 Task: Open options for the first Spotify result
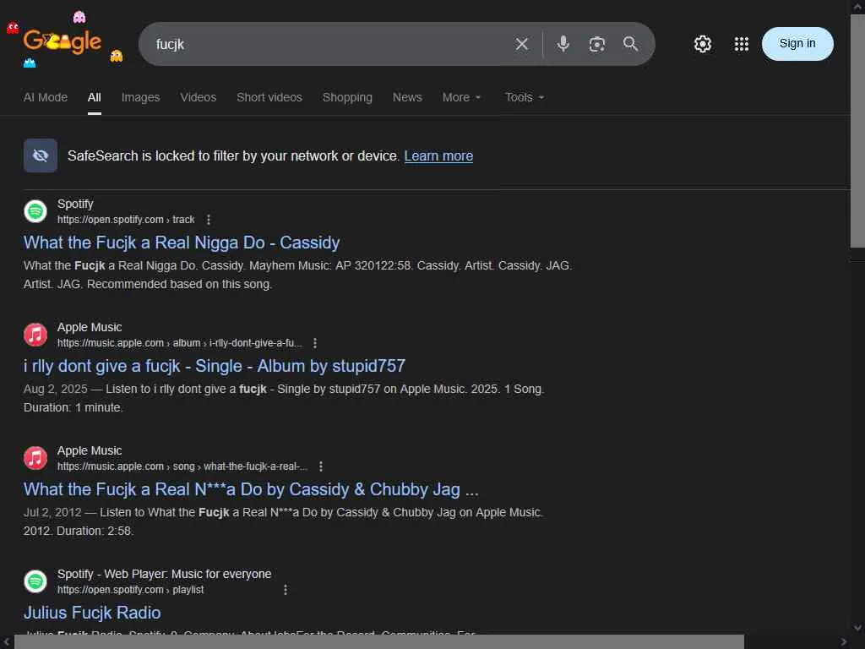(x=209, y=220)
